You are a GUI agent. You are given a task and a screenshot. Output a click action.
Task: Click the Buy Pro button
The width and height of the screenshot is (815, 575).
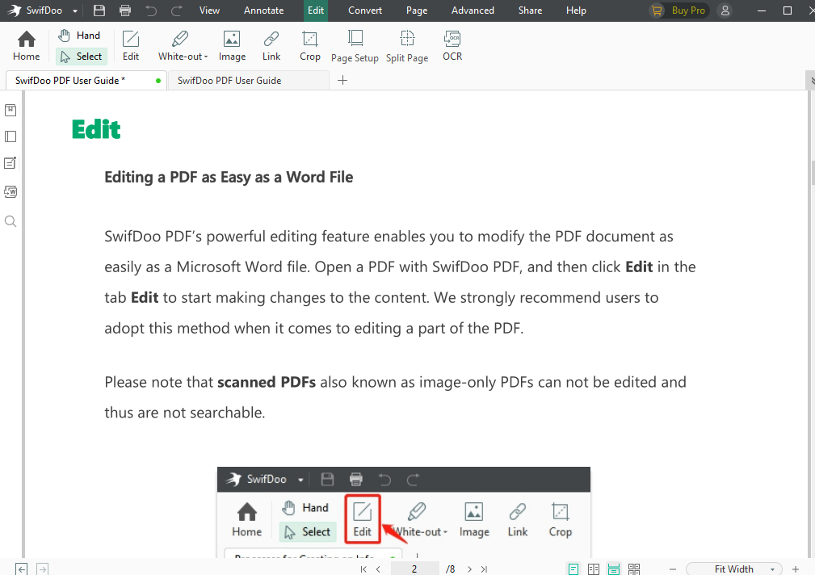point(679,10)
